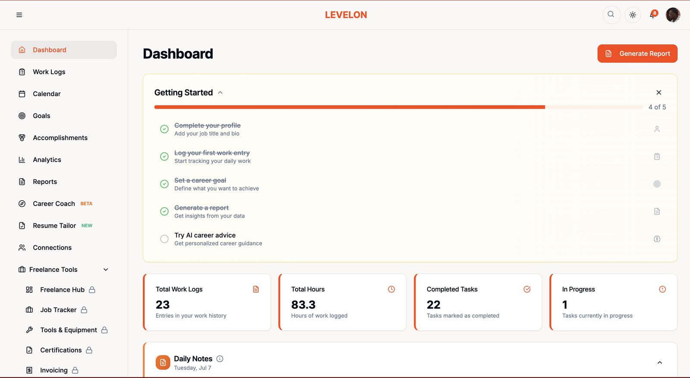The image size is (690, 378).
Task: Check the Try AI career advice circle
Action: click(164, 239)
